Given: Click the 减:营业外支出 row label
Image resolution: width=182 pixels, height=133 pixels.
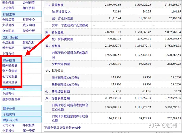Looking at the screenshot, I should [x=62, y=18].
